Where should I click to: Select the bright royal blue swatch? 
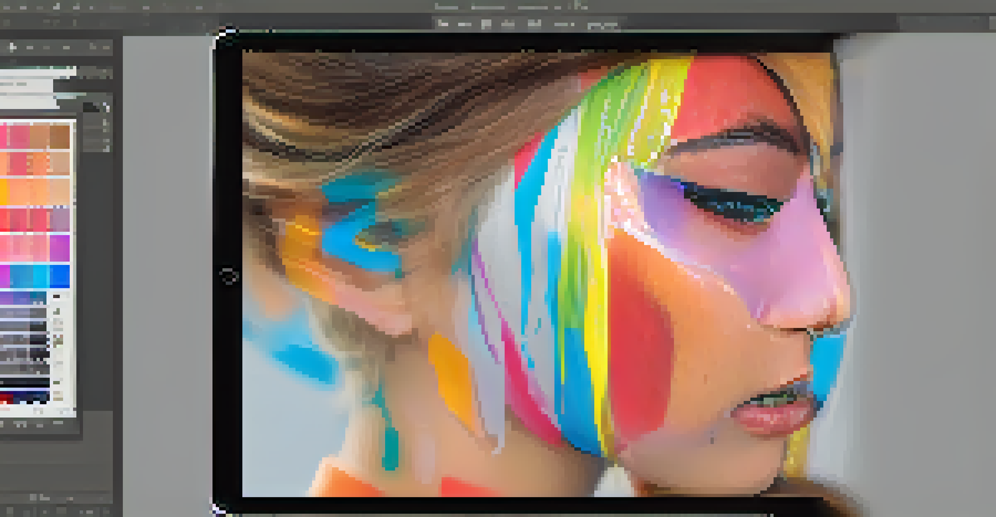tap(60, 277)
